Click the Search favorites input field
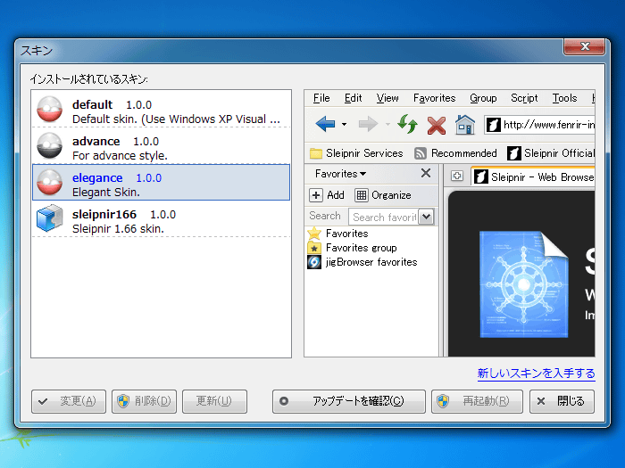Image resolution: width=625 pixels, height=468 pixels. (385, 217)
